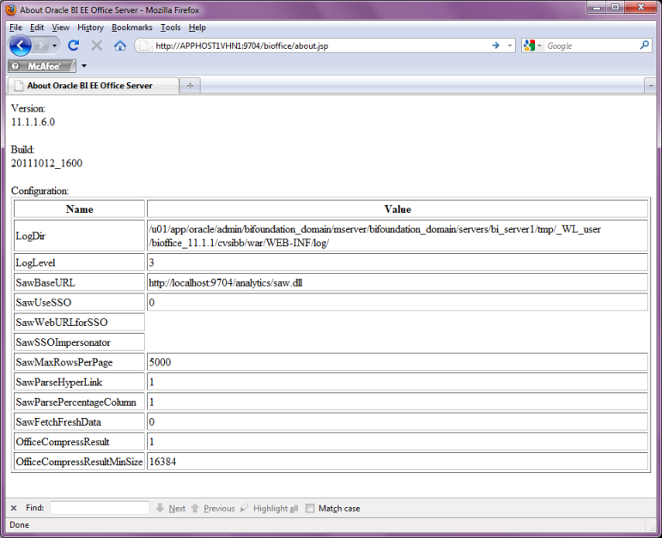Enable the Match case checkbox
Viewport: 662px width, 538px height.
(310, 509)
